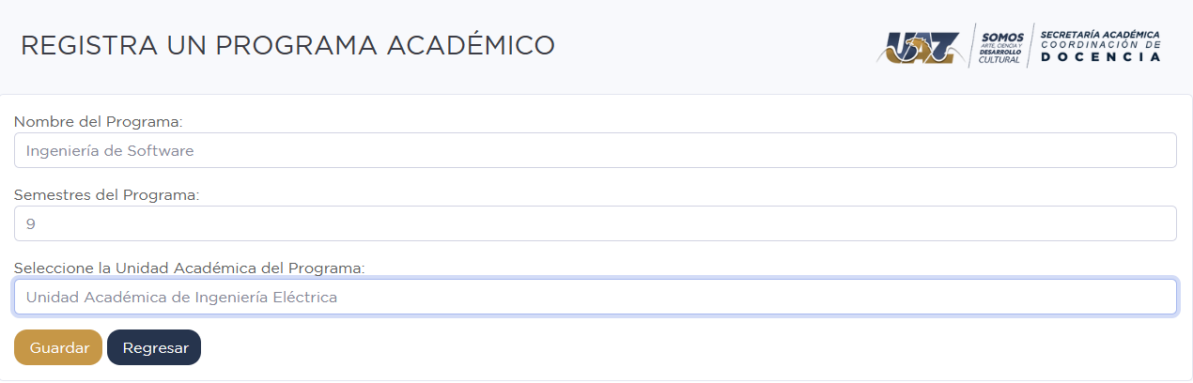The image size is (1193, 383).
Task: Click the 9 value in semestres field
Action: 31,223
